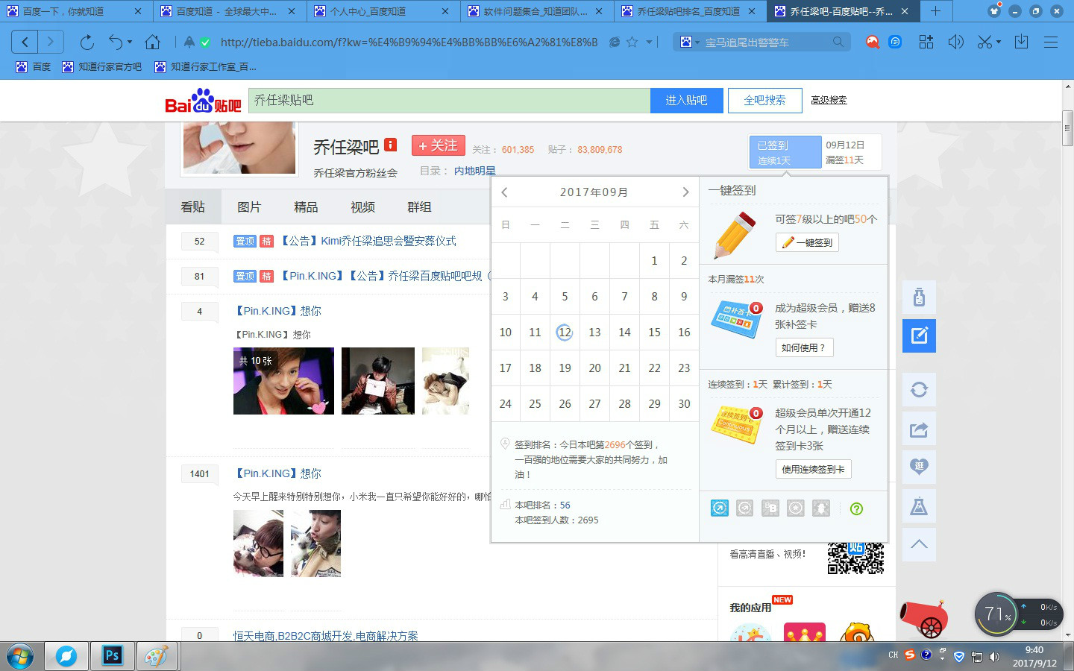Click the refresh icon on the right sidebar
Screen dimensions: 1074x671
(919, 389)
